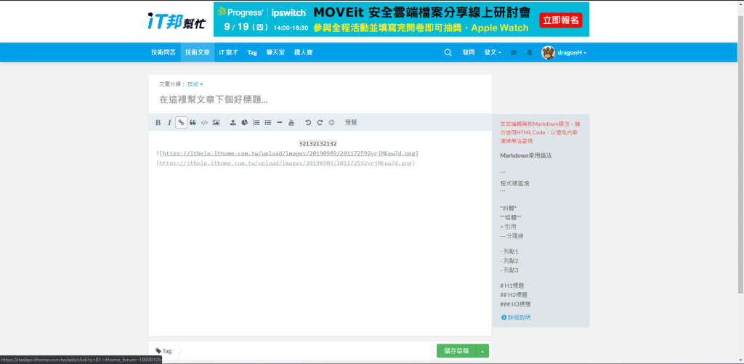Go to iT邦幫忙 home via the logo
The width and height of the screenshot is (744, 364).
[176, 20]
